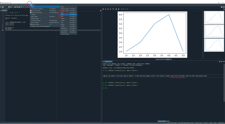Save the current plot as image
The width and height of the screenshot is (225, 124).
tap(103, 9)
